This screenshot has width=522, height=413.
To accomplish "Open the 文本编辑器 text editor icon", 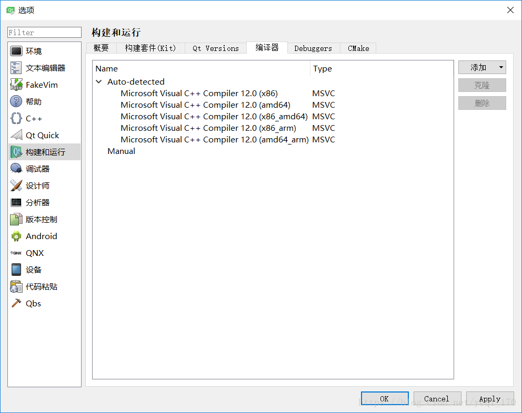I will [x=16, y=68].
